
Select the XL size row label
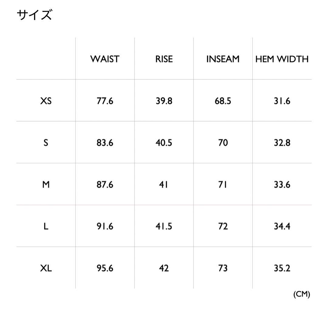tap(46, 268)
